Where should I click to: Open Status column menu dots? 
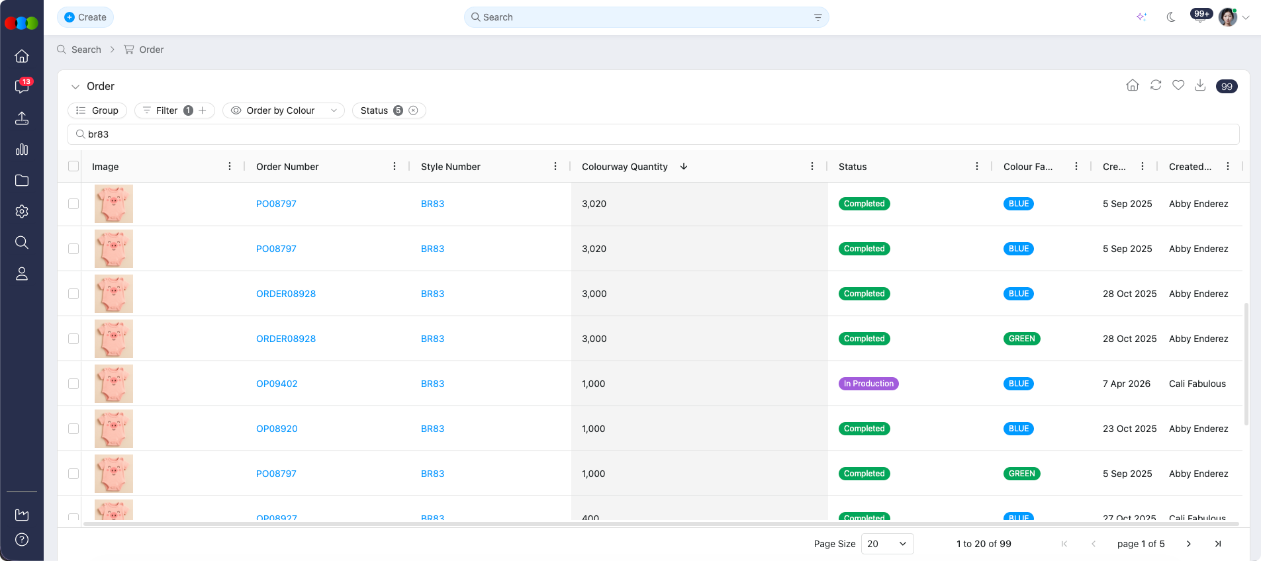(x=977, y=167)
